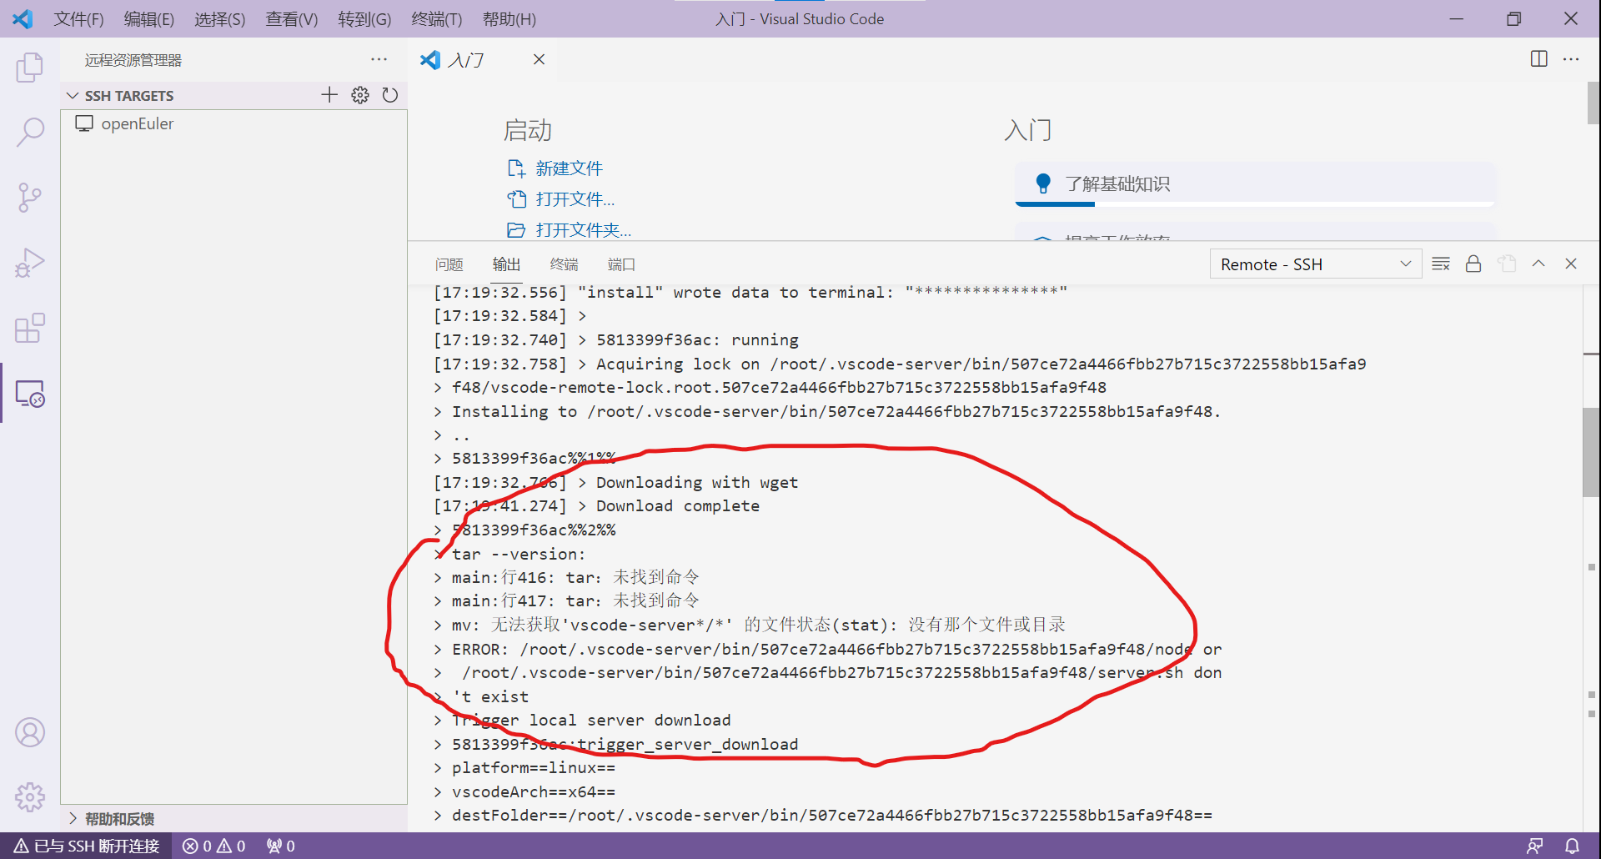This screenshot has width=1601, height=859.
Task: Select the Remote Explorer icon
Action: coord(30,394)
